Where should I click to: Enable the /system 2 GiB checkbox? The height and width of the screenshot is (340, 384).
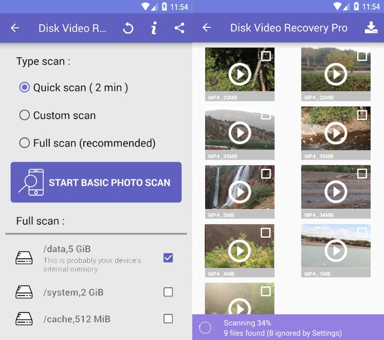[168, 292]
